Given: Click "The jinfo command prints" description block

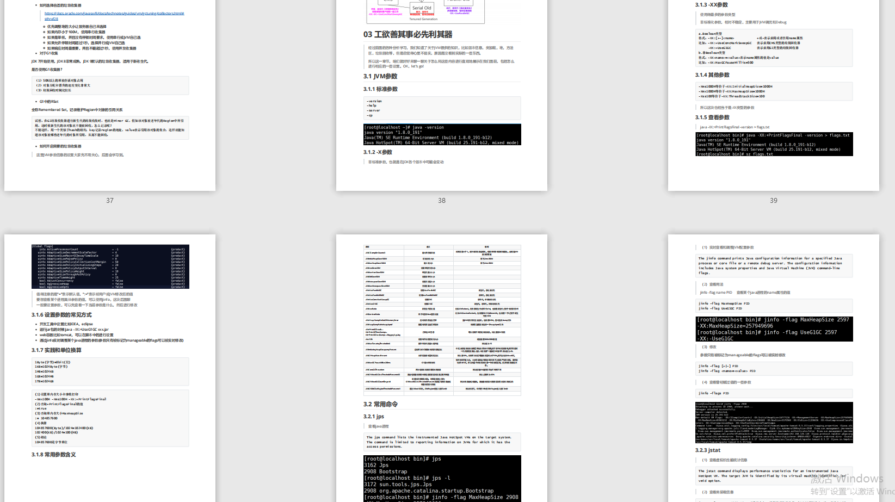Looking at the screenshot, I should [774, 265].
